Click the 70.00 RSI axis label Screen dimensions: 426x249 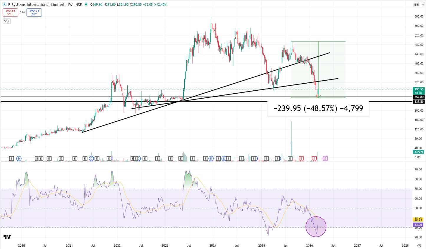pyautogui.click(x=418, y=189)
